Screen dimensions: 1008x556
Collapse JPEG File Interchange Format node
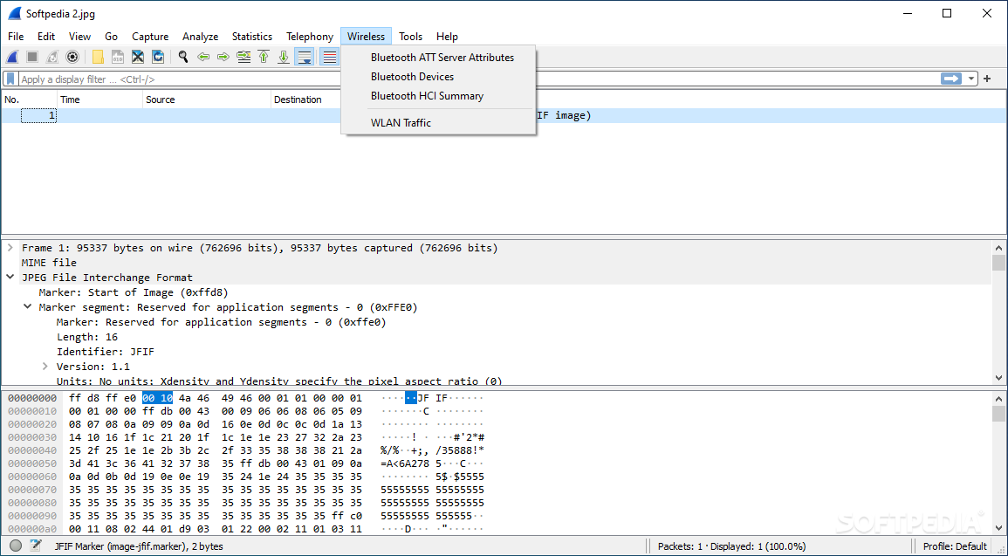pos(10,277)
